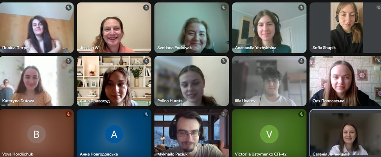The image size is (381, 157).
Task: Click muted mic icon on Sofia Shupik tile
Action: click(379, 7)
